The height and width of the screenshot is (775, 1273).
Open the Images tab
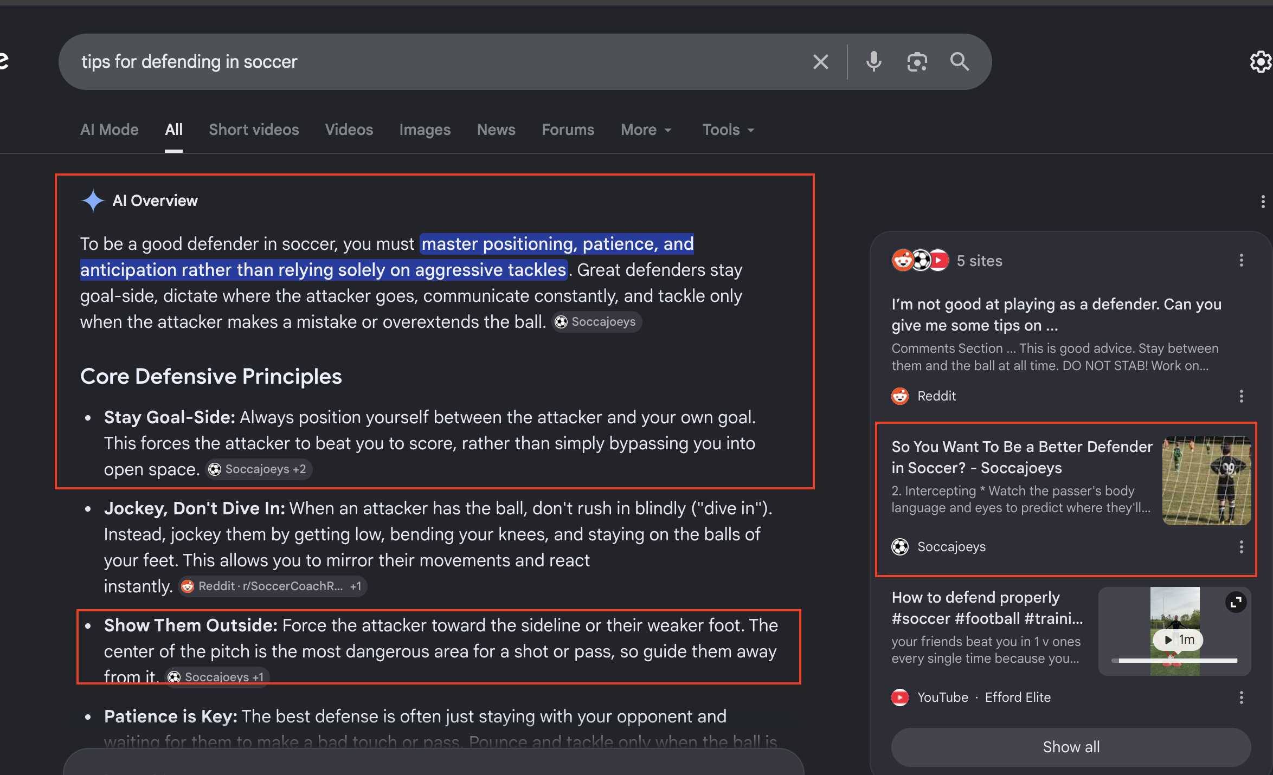[425, 130]
